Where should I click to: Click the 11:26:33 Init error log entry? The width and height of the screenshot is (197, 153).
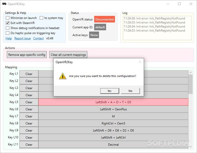click(154, 30)
